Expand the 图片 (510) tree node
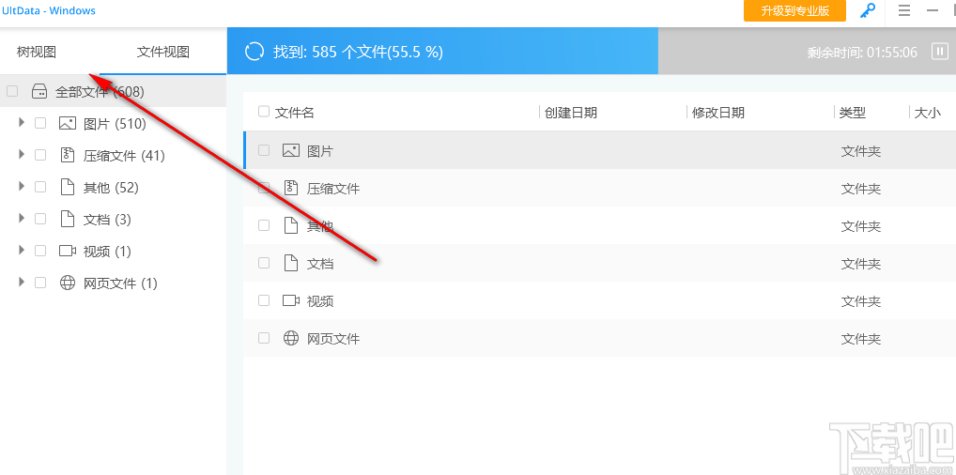 point(22,123)
